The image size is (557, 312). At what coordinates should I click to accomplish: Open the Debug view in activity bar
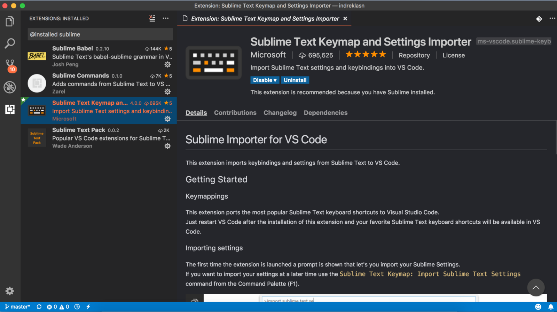(x=10, y=87)
